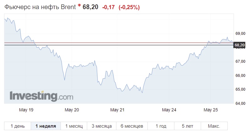
Task: Click the current price 68,20 in header
Action: click(x=90, y=7)
